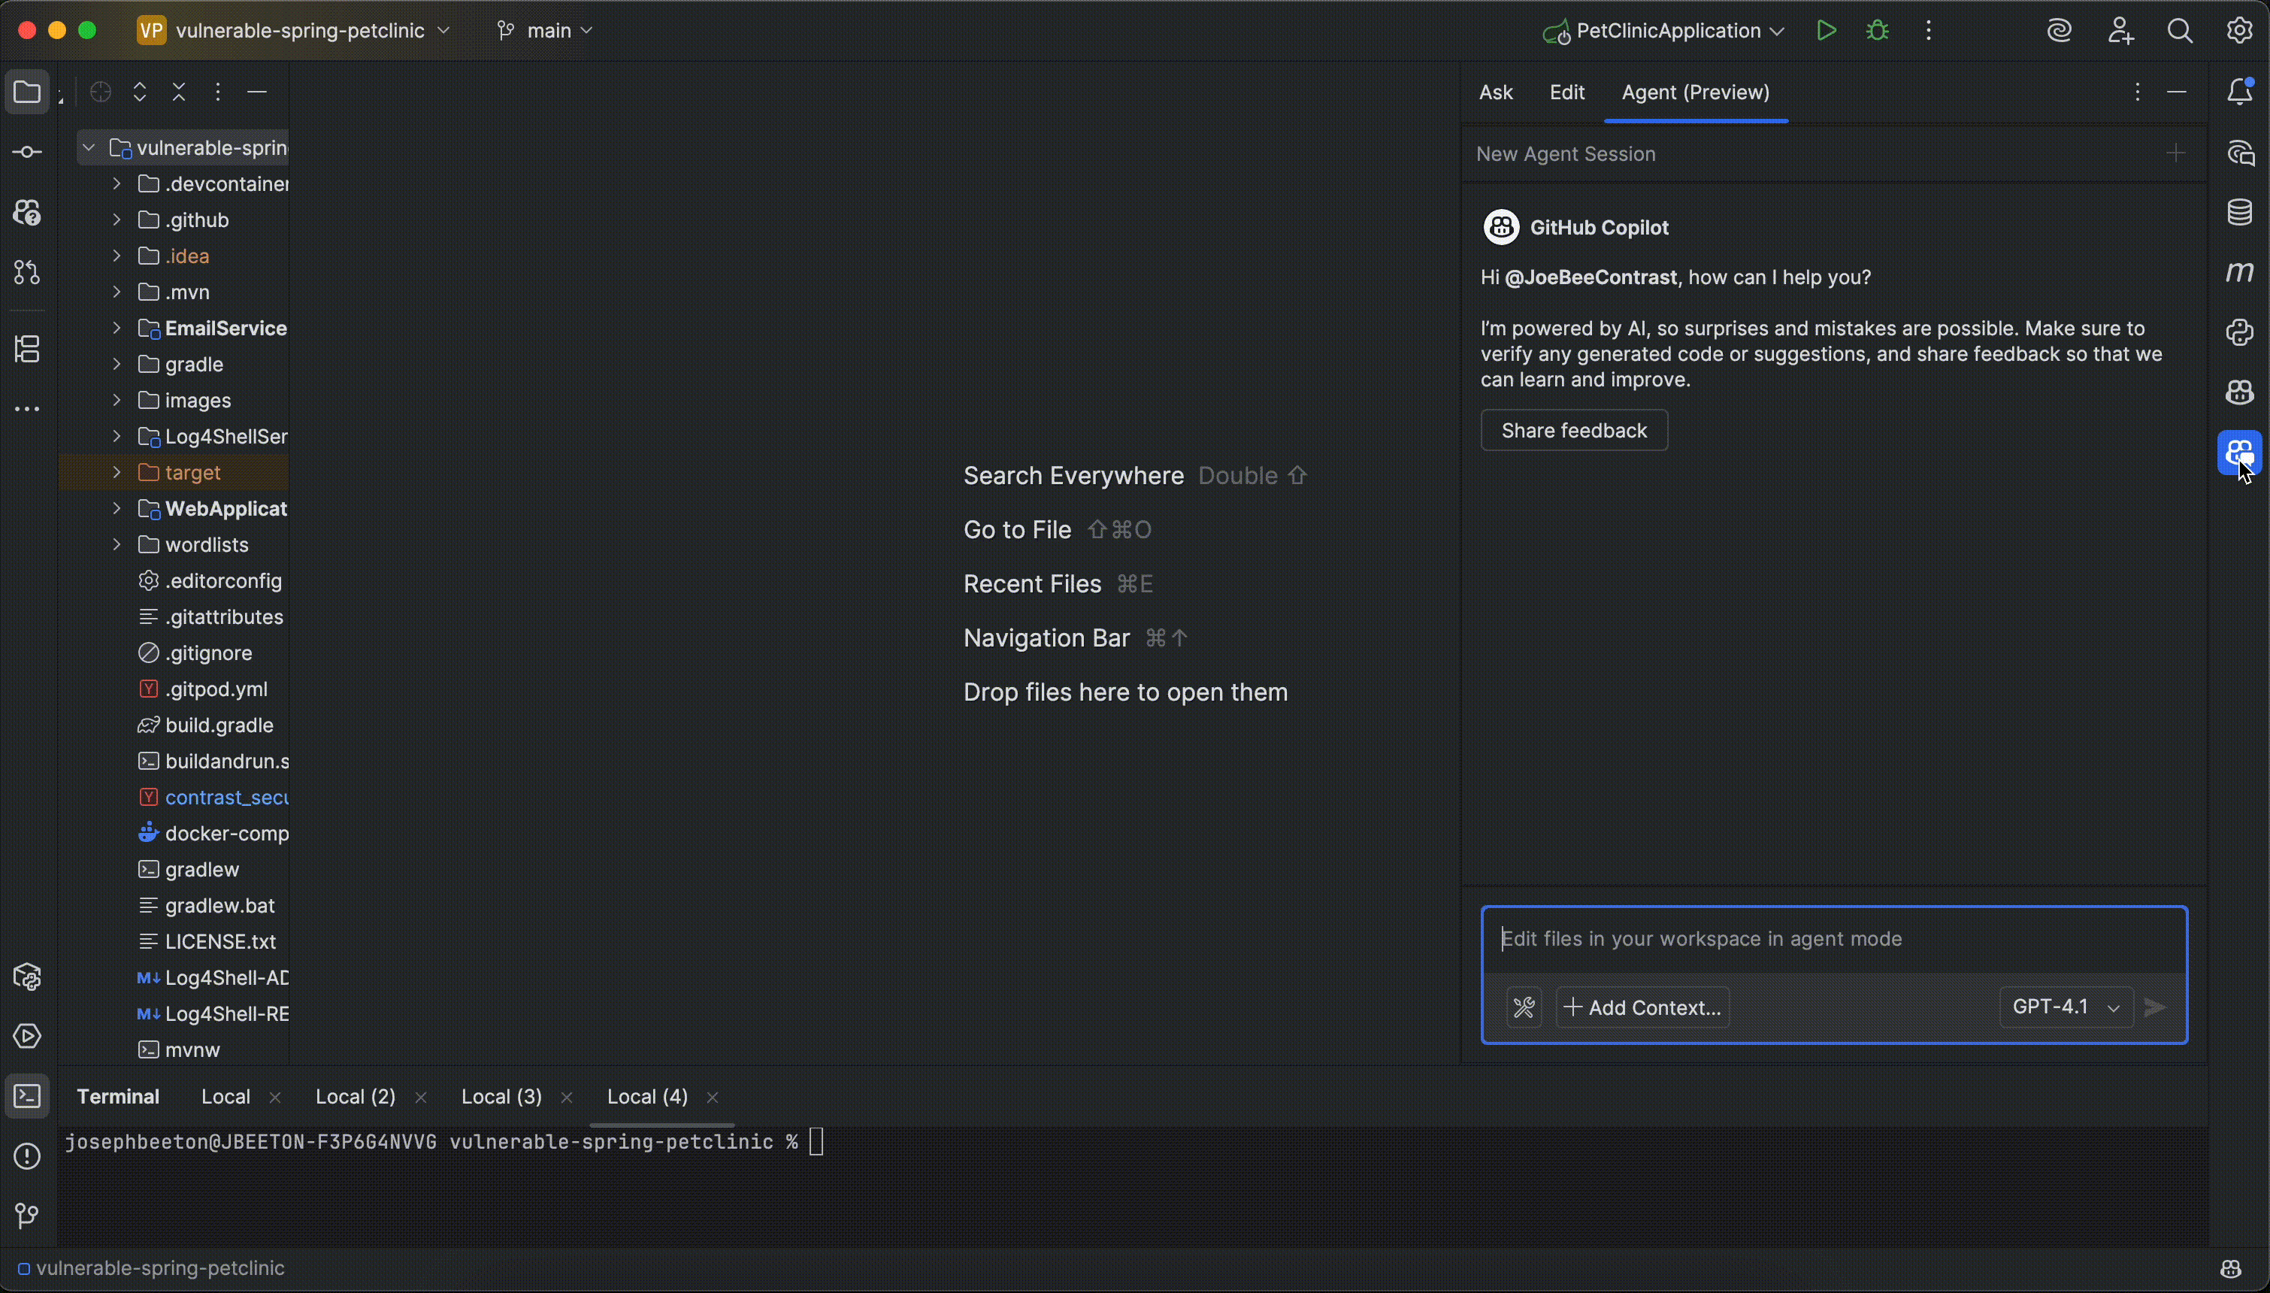
Task: Click the Share feedback button
Action: pos(1573,431)
